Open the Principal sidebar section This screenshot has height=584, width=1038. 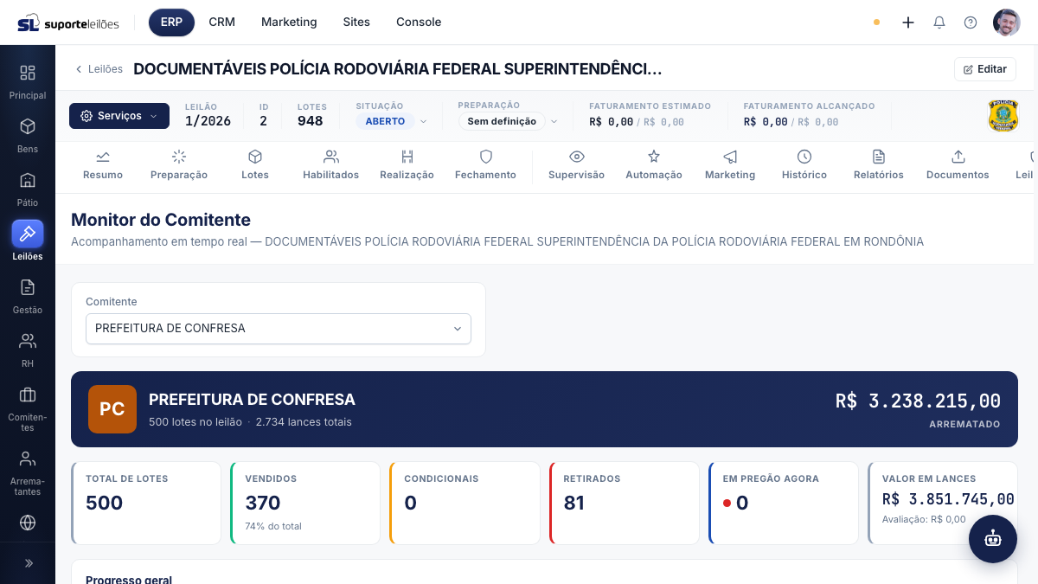[28, 81]
